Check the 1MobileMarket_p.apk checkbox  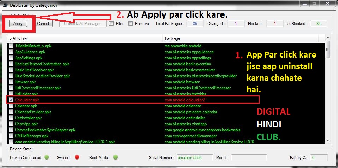(x=11, y=46)
